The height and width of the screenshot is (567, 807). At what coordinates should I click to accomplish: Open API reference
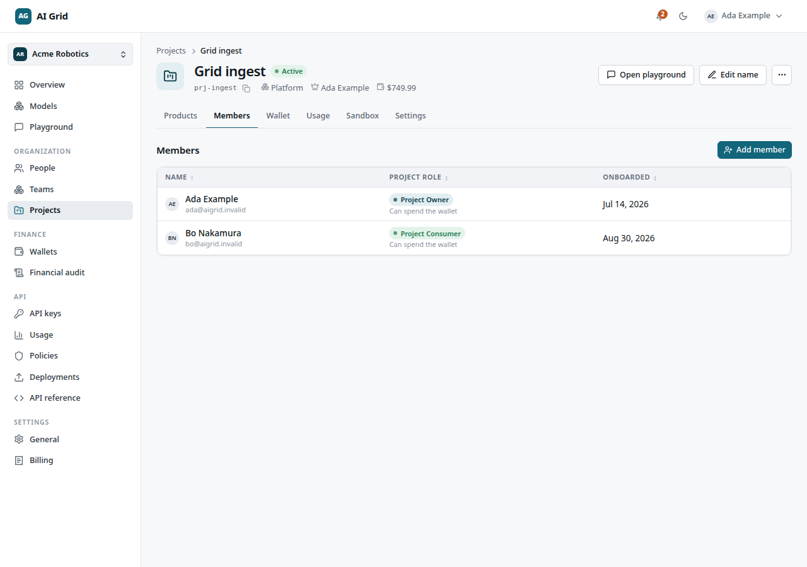pos(70,398)
